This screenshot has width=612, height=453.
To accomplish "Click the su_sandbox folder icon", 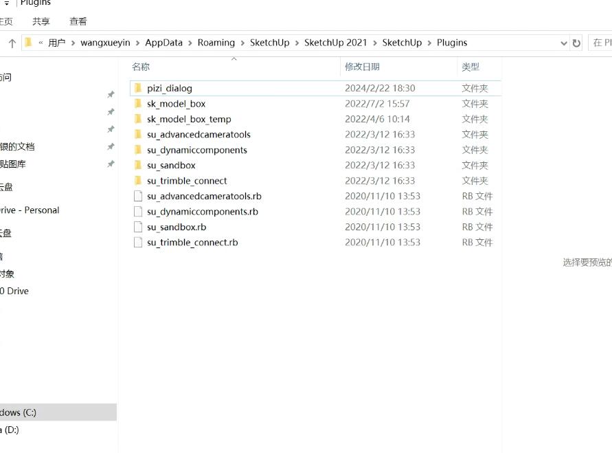I will click(137, 165).
